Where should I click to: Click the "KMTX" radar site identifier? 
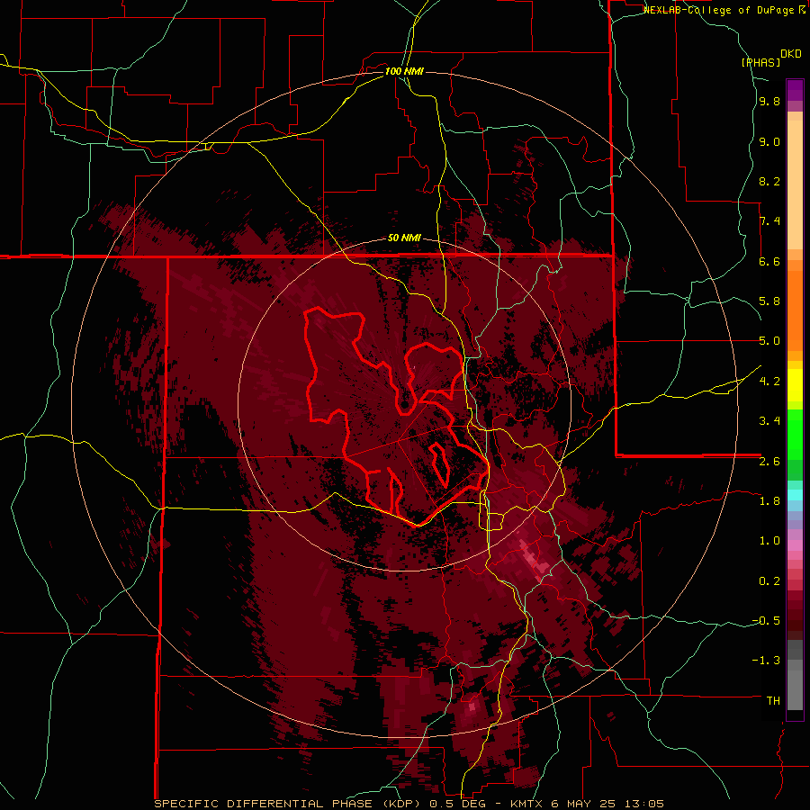pyautogui.click(x=526, y=804)
